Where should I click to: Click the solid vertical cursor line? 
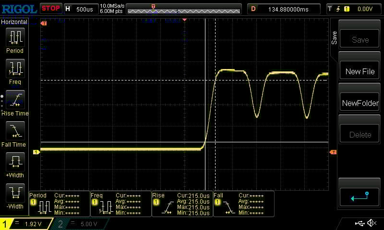pos(205,104)
